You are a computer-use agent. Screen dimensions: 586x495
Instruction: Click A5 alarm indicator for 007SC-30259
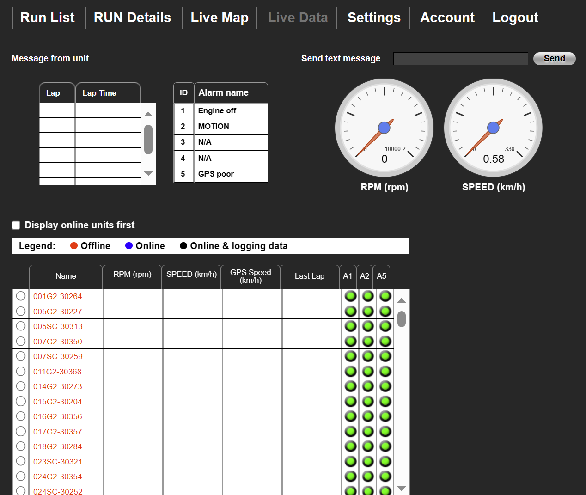tap(385, 356)
